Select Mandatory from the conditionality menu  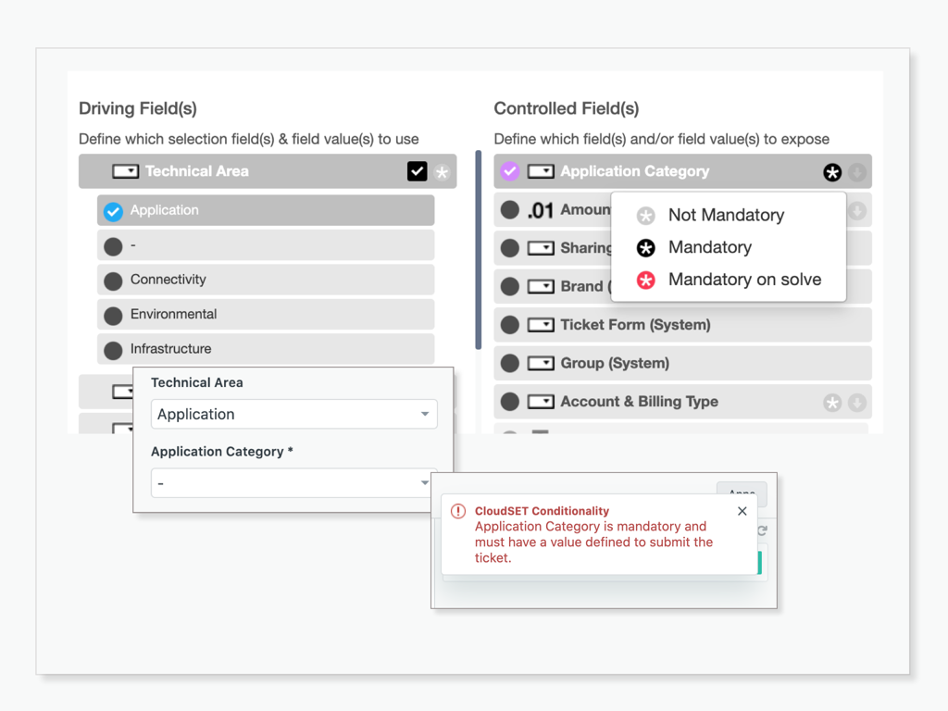[x=710, y=247]
